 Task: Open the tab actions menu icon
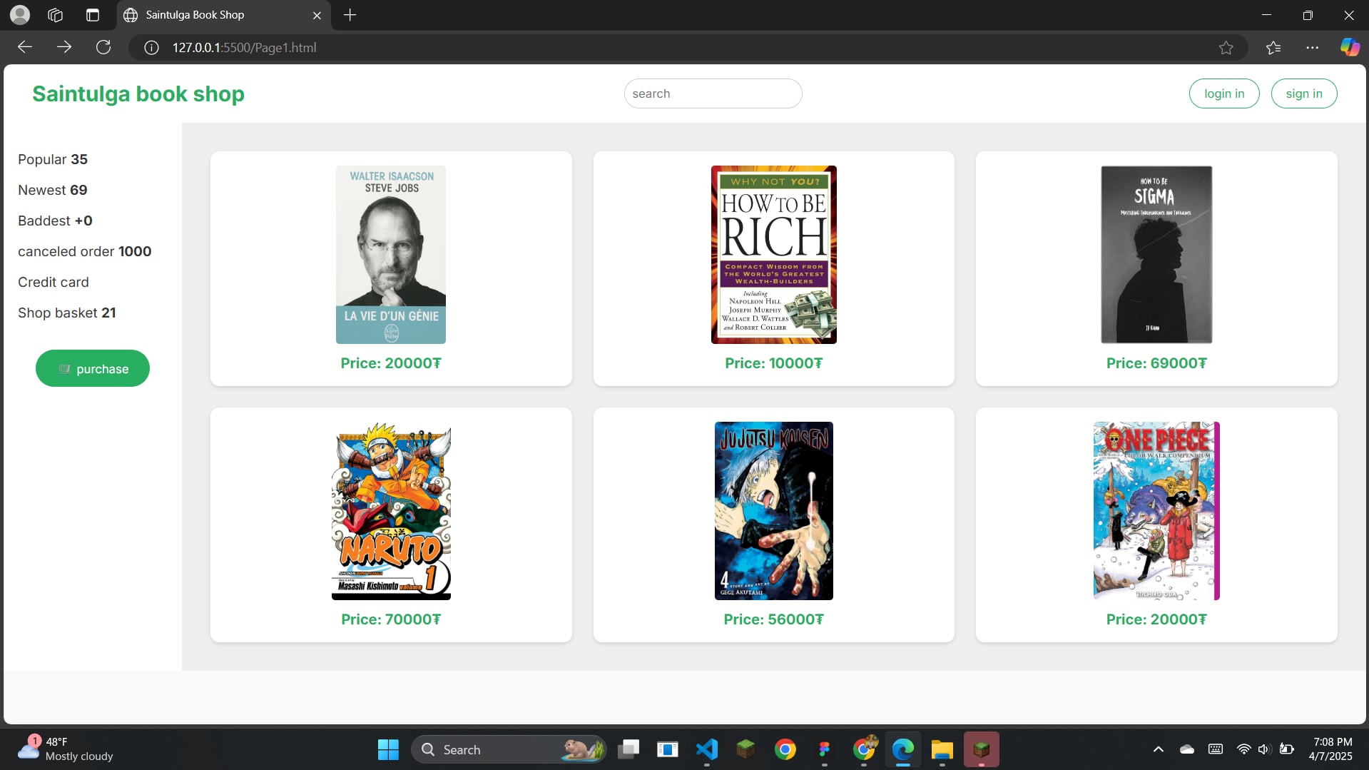pyautogui.click(x=93, y=15)
